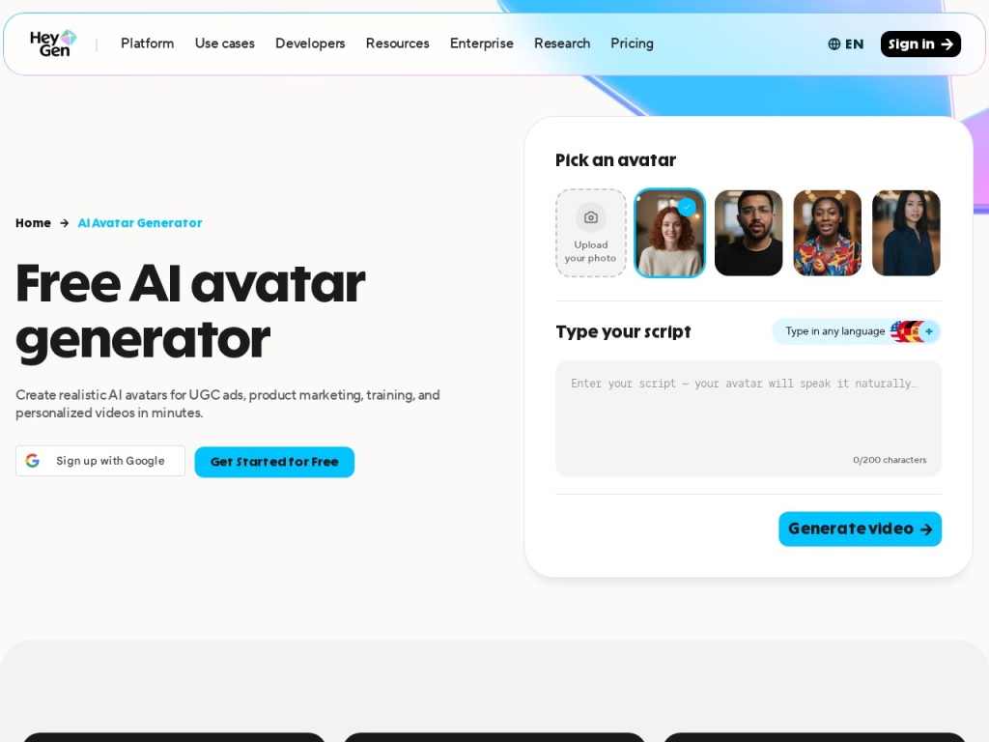Click Sign up with Google
Viewport: 989px width, 742px height.
(100, 461)
